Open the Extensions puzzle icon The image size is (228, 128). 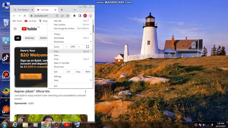pos(74,16)
